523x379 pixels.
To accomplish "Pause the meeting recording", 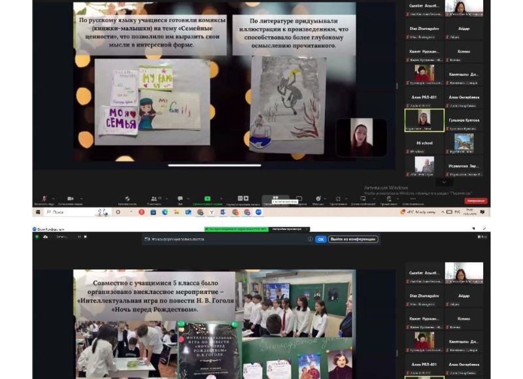I will [240, 198].
